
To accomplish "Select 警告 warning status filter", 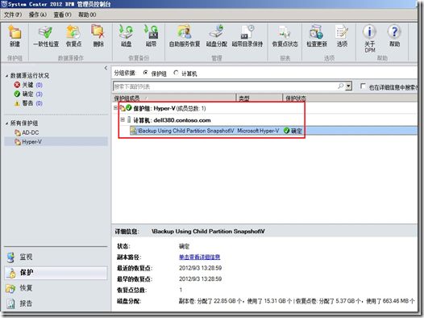I will coord(28,103).
